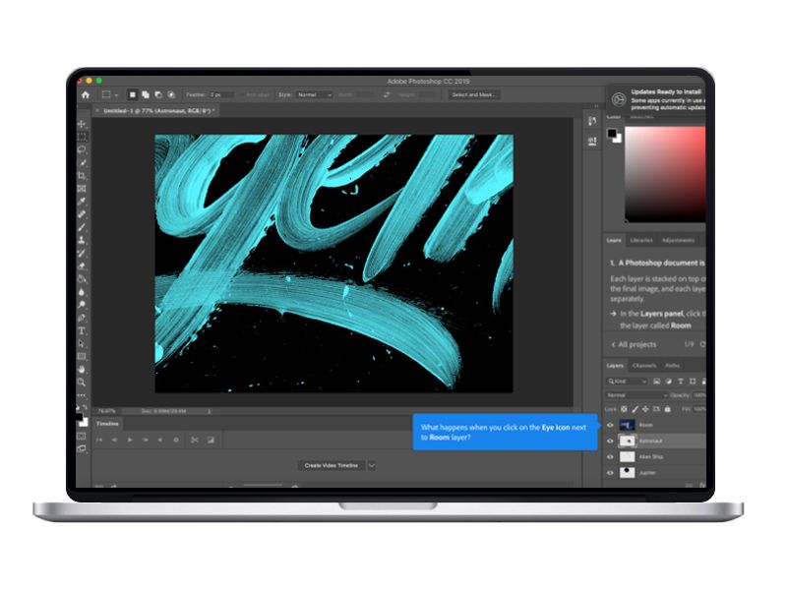The width and height of the screenshot is (787, 590).
Task: Open the Style dropdown set to Normal
Action: [316, 94]
